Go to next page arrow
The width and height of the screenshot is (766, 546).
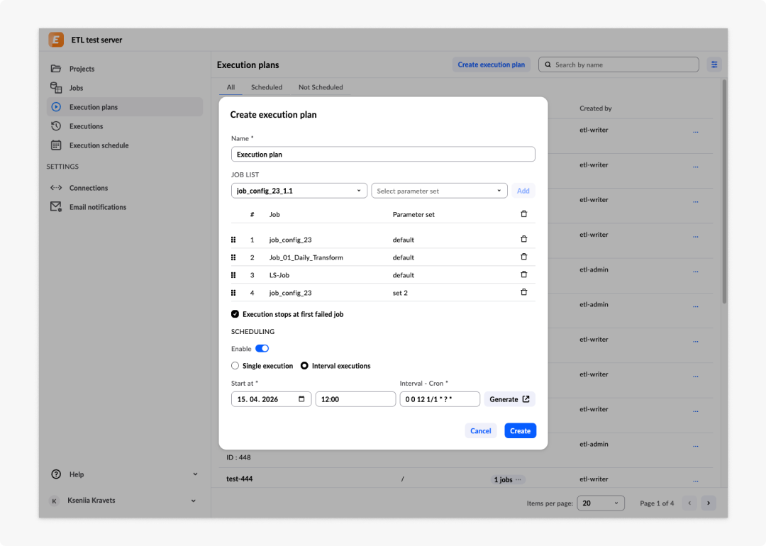[x=709, y=503]
